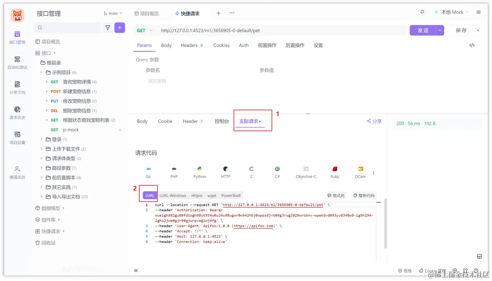Choose the Ruby code language icon
This screenshot has height=281, width=492.
(335, 172)
